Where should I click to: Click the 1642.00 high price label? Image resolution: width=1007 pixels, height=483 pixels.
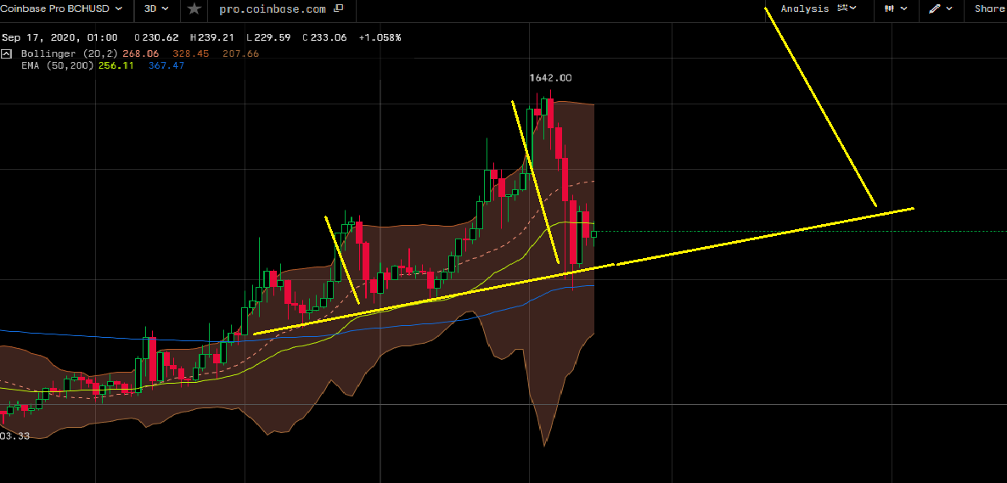(550, 78)
